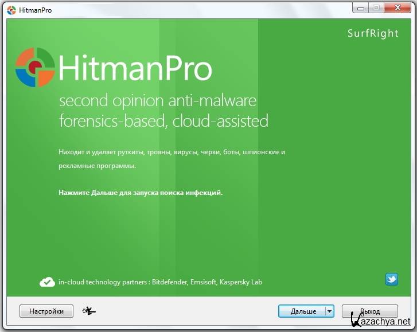Click the Twitter bird icon

(x=392, y=279)
